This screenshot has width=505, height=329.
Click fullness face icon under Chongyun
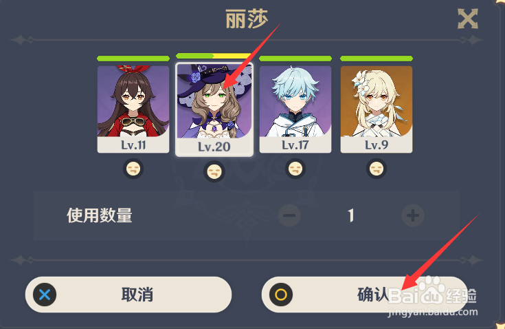[295, 169]
